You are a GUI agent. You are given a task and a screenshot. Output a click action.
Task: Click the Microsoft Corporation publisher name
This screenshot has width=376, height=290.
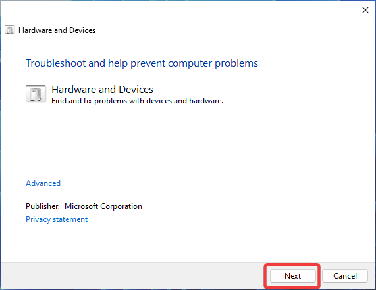coord(103,206)
